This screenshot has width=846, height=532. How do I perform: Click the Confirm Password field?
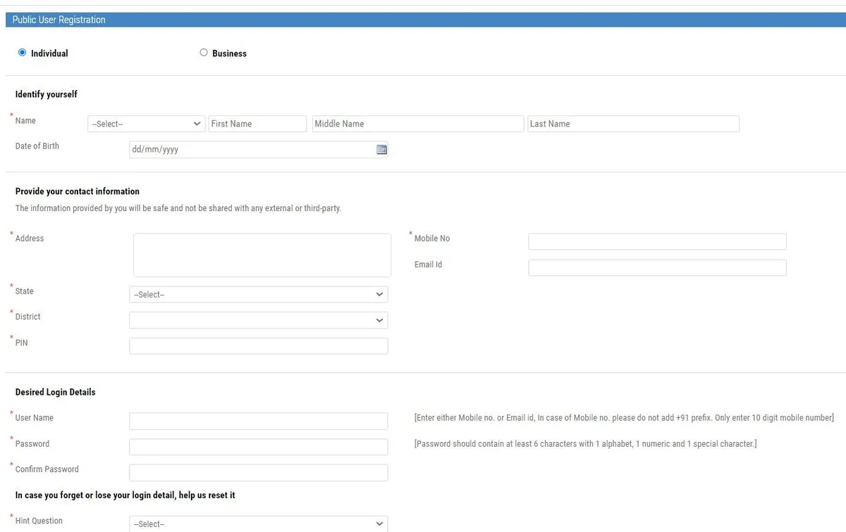coord(258,473)
